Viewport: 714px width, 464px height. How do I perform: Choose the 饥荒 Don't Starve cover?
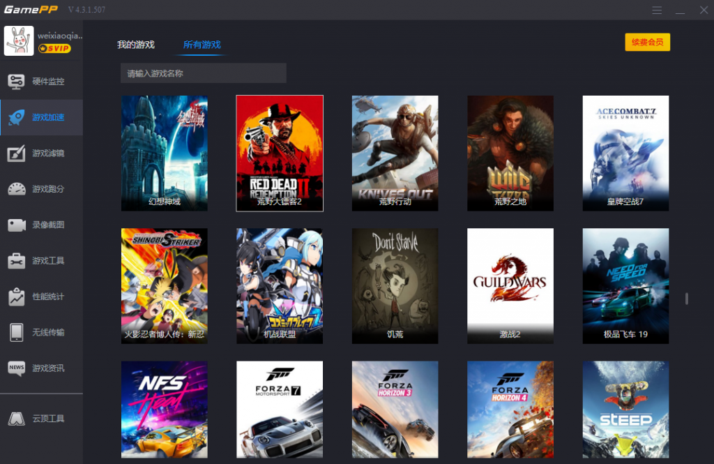pyautogui.click(x=395, y=286)
